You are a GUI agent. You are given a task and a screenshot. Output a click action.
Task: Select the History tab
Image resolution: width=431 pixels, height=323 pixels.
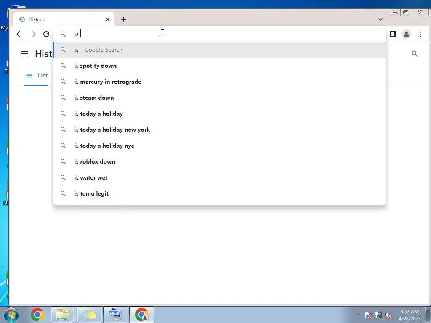click(x=64, y=19)
